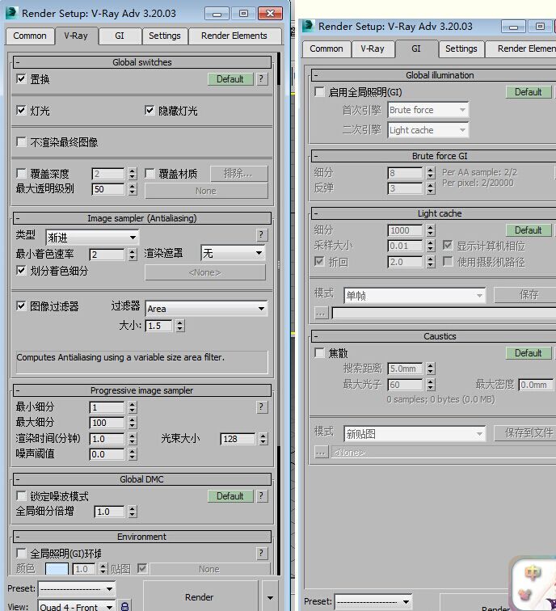This screenshot has width=556, height=611.
Task: Click Default button in Global illumination
Action: coord(529,92)
